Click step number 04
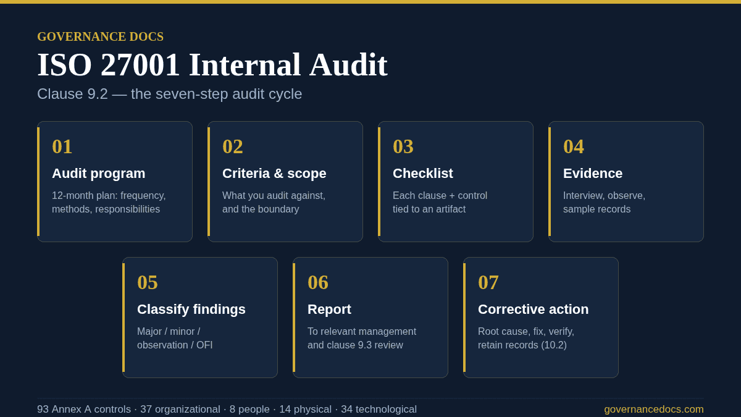741x417 pixels. (574, 146)
